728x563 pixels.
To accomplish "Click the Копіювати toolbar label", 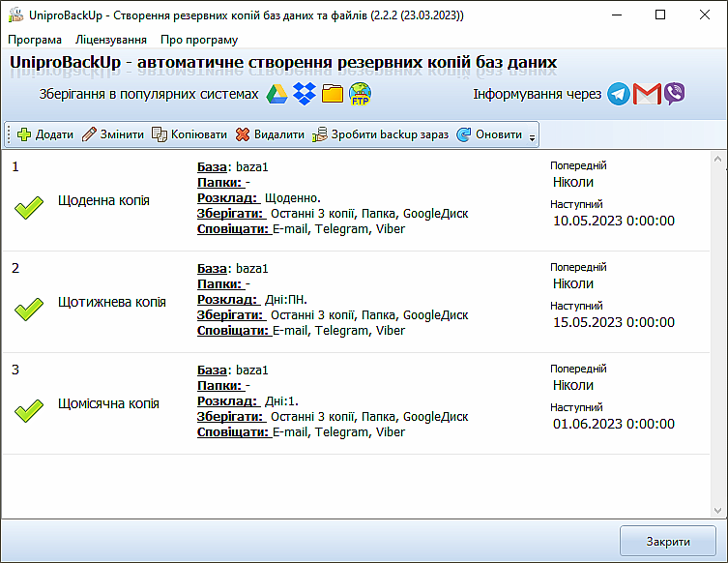I will click(199, 134).
